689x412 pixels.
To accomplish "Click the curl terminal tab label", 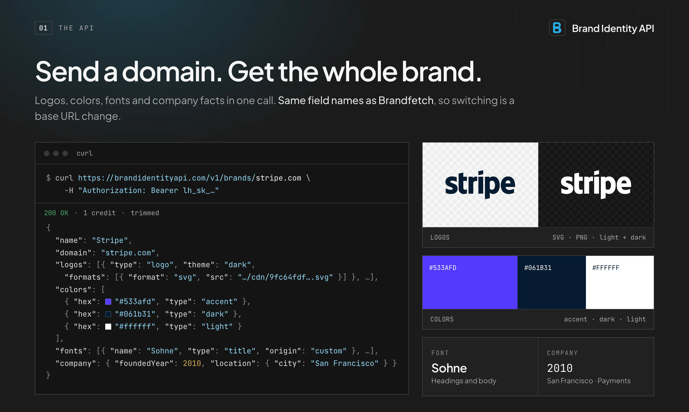I will (84, 153).
